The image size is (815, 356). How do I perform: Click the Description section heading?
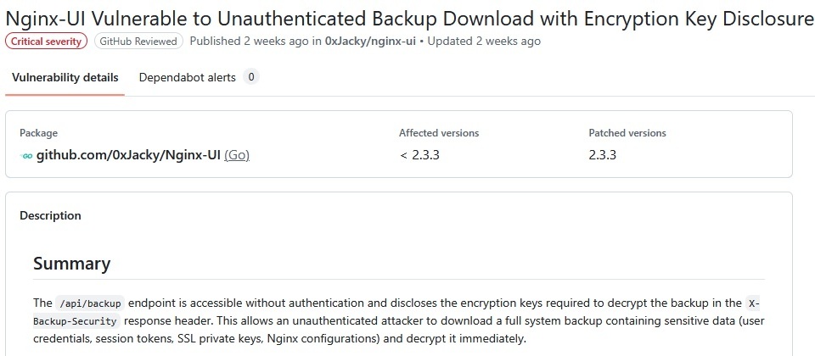pyautogui.click(x=51, y=215)
